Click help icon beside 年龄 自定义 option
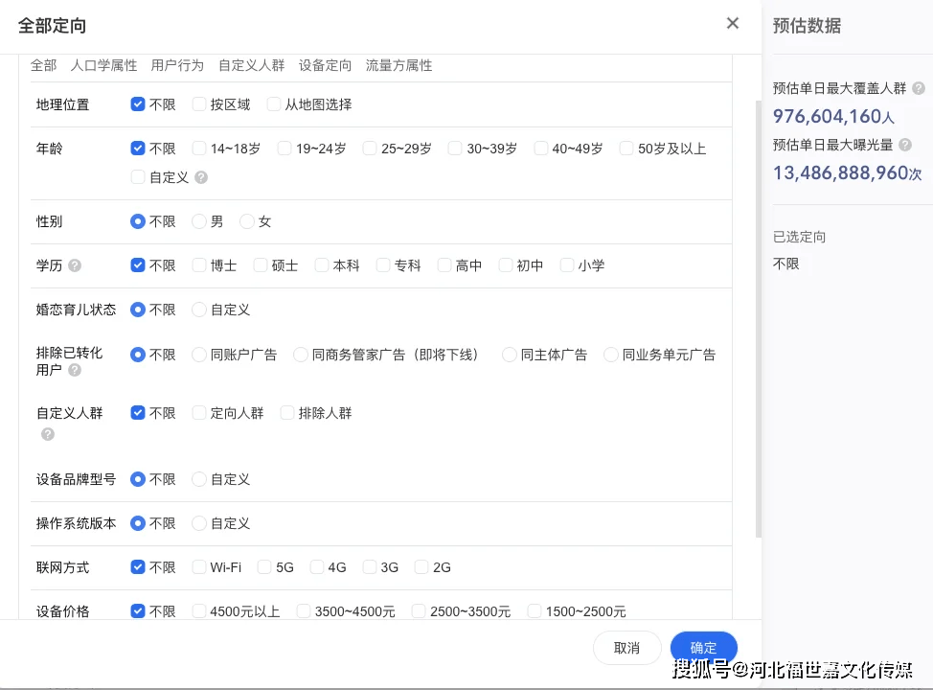The image size is (933, 690). pyautogui.click(x=200, y=177)
